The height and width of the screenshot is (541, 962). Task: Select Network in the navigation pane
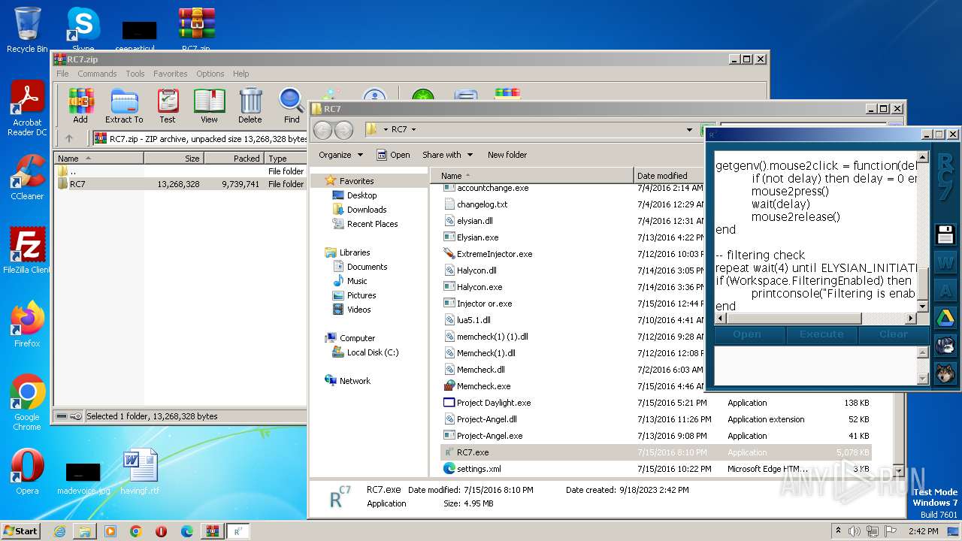354,381
